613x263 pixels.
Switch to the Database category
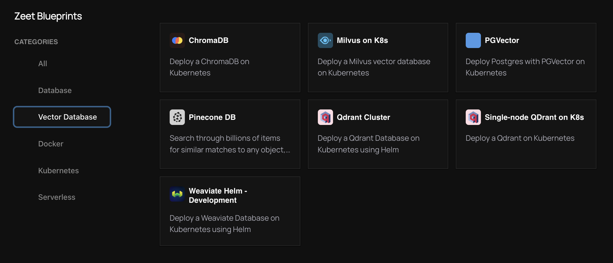tap(55, 90)
